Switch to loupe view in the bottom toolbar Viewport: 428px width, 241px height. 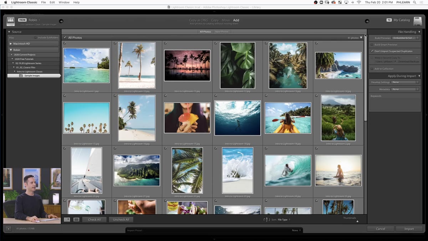coord(76,220)
